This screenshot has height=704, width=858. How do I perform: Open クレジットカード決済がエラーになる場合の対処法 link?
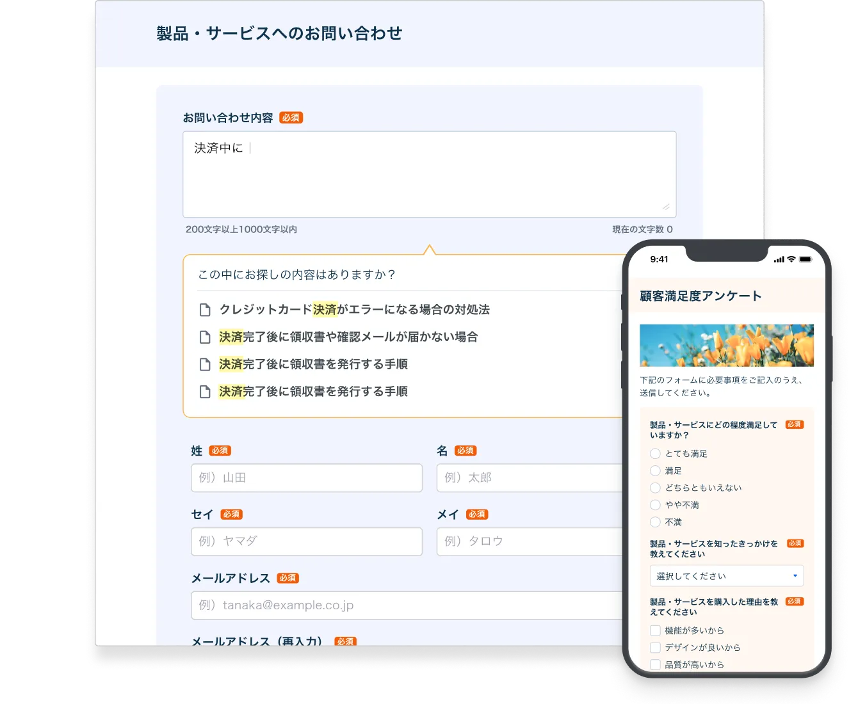click(354, 310)
